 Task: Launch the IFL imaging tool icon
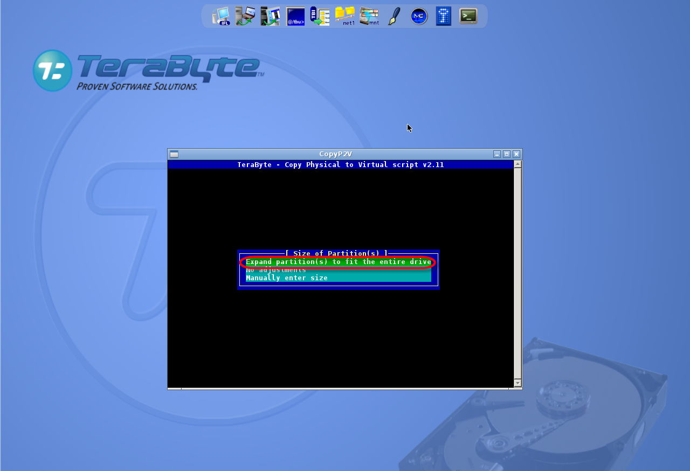(x=221, y=16)
